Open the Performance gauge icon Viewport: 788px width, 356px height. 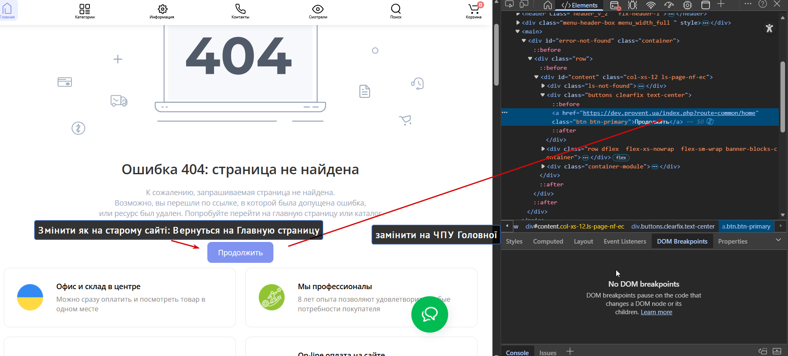click(669, 5)
